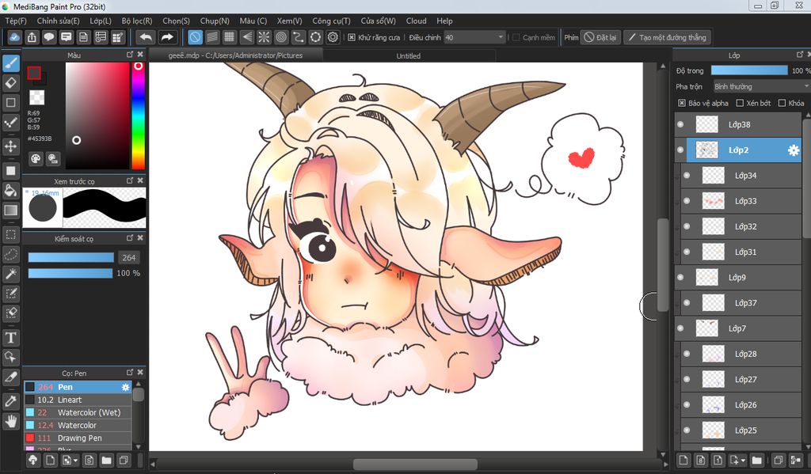Image resolution: width=811 pixels, height=474 pixels.
Task: Click the Undo arrow
Action: pyautogui.click(x=146, y=37)
